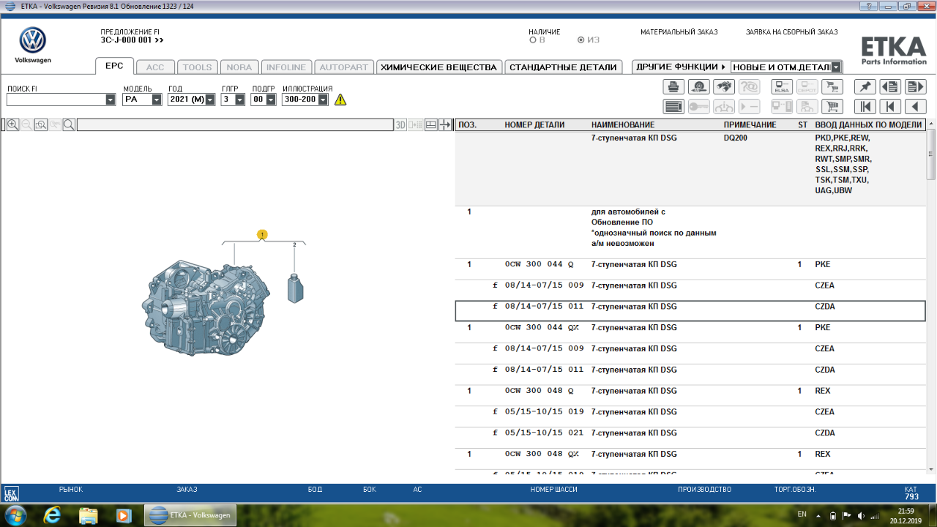
Task: Click the plain magnifier search icon
Action: (x=69, y=125)
